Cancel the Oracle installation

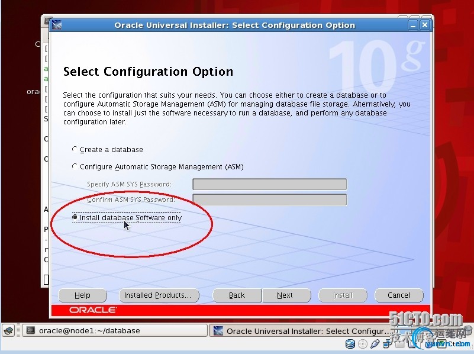(399, 295)
